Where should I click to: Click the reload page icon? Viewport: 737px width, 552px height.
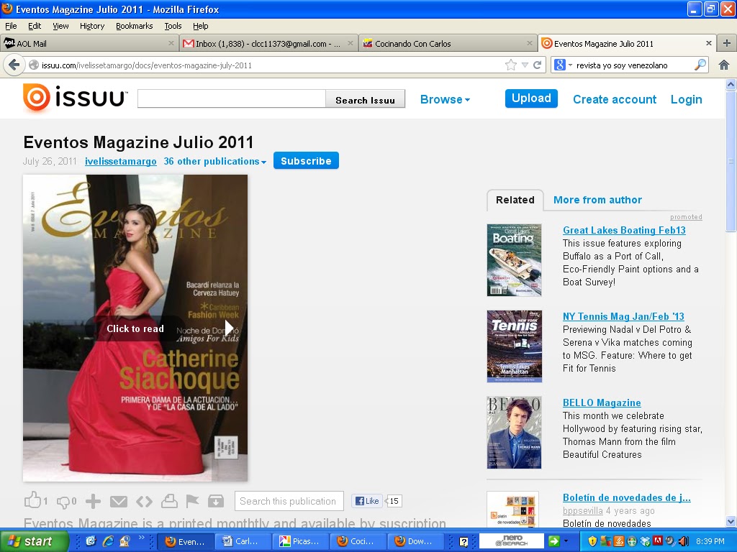point(537,65)
